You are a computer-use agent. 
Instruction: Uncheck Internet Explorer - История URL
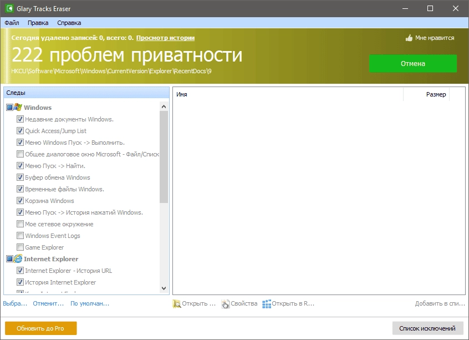(x=20, y=271)
